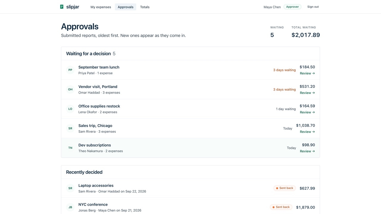Image resolution: width=381 pixels, height=214 pixels.
Task: Click the $627.99 amount
Action: tap(307, 188)
